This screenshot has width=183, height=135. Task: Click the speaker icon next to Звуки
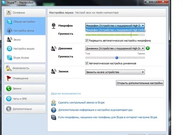(9, 40)
